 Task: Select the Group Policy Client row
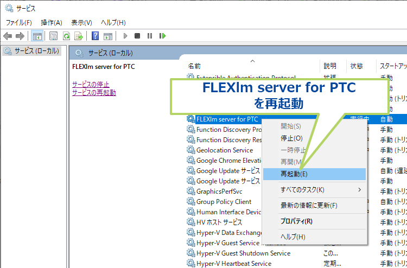tap(224, 202)
